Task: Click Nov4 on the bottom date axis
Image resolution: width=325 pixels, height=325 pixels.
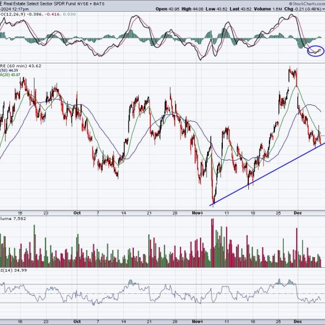Action: [197, 322]
